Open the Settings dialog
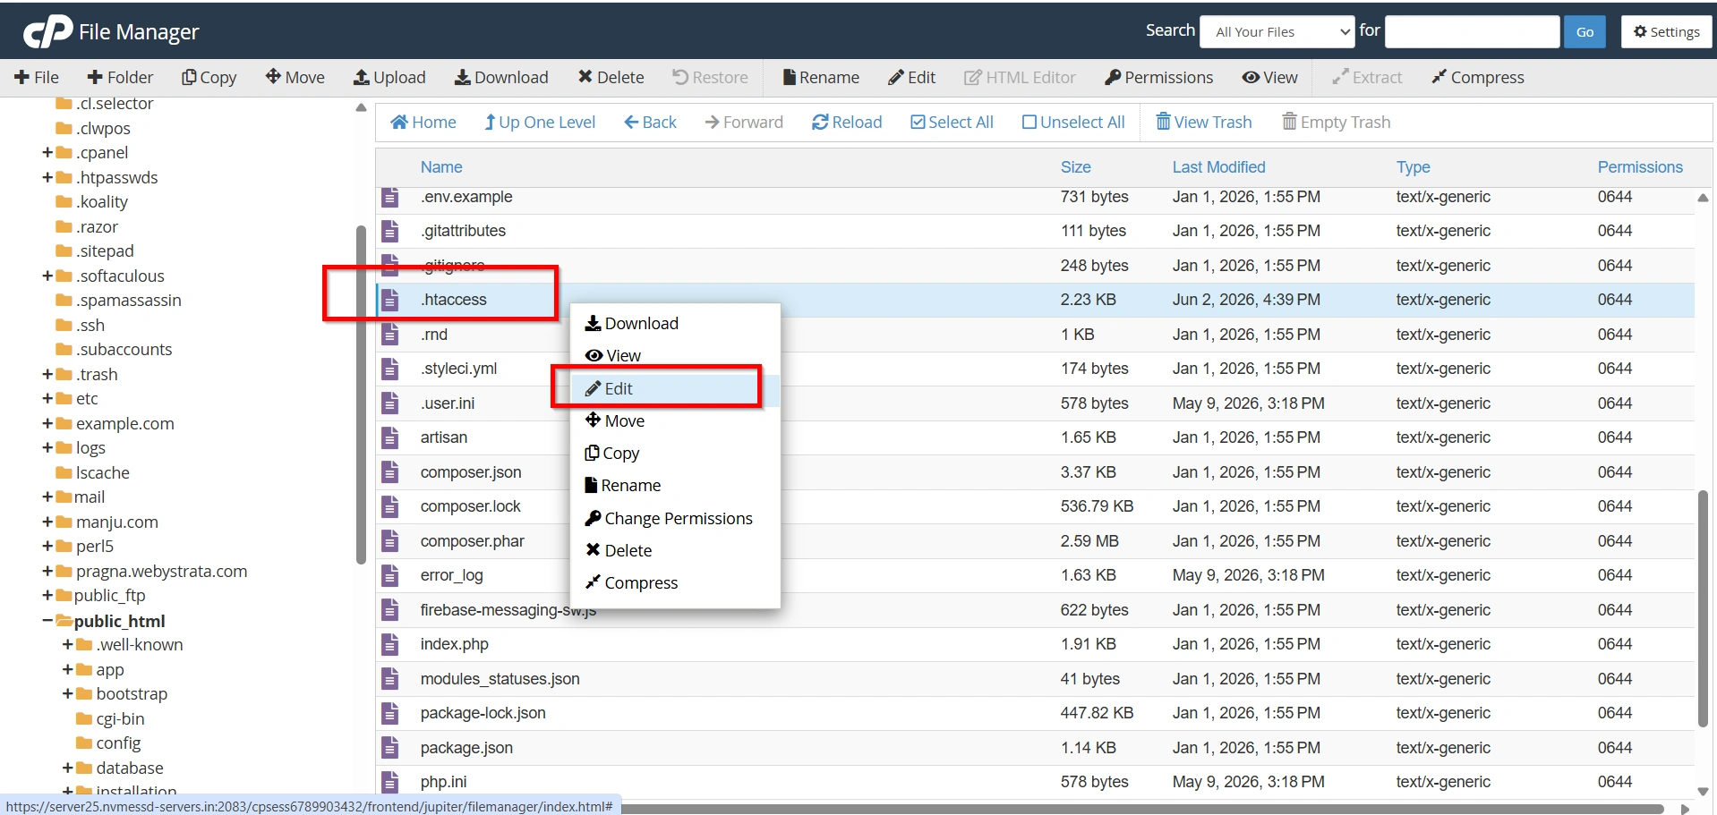Image resolution: width=1717 pixels, height=815 pixels. coord(1667,31)
